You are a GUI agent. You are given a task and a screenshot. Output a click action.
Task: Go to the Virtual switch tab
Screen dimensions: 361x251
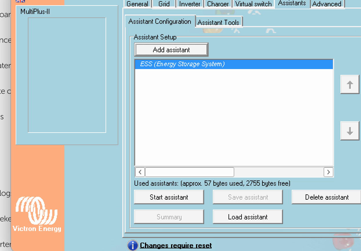tap(253, 4)
